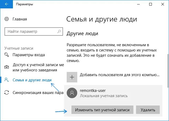Click the key icon for sign-in options

(x=7, y=55)
